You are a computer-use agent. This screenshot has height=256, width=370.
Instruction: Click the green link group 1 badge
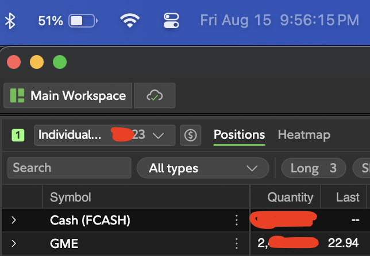click(18, 135)
